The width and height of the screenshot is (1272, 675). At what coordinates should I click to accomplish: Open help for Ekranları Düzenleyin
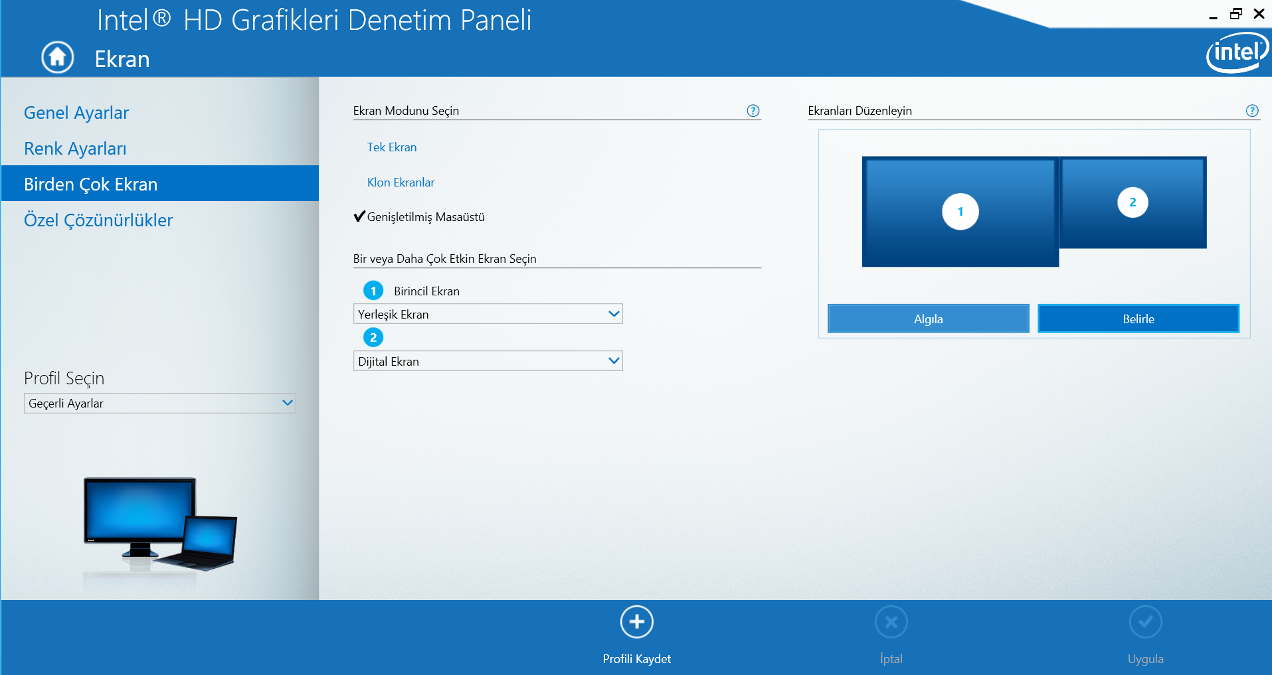pyautogui.click(x=1252, y=111)
